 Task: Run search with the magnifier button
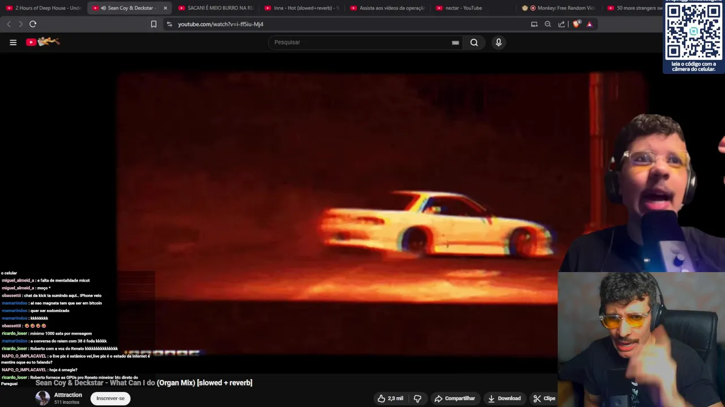coord(474,42)
